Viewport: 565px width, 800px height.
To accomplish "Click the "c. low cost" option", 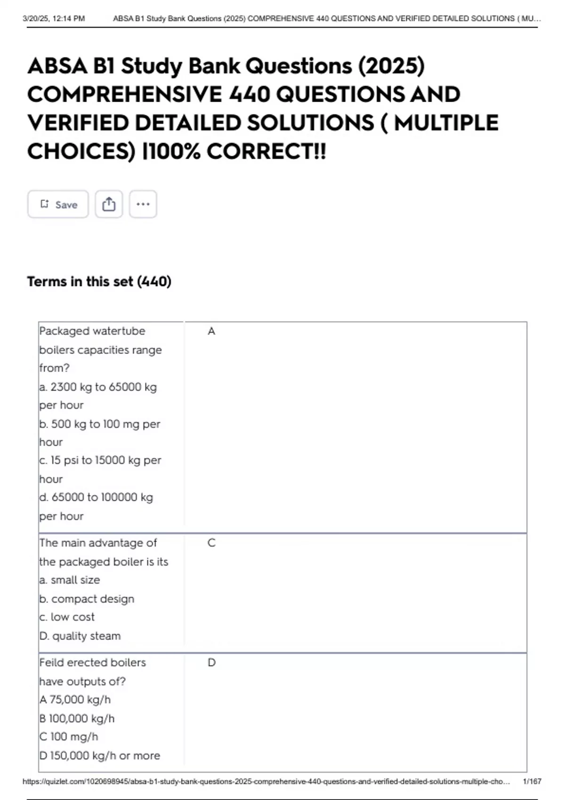I will [x=67, y=617].
